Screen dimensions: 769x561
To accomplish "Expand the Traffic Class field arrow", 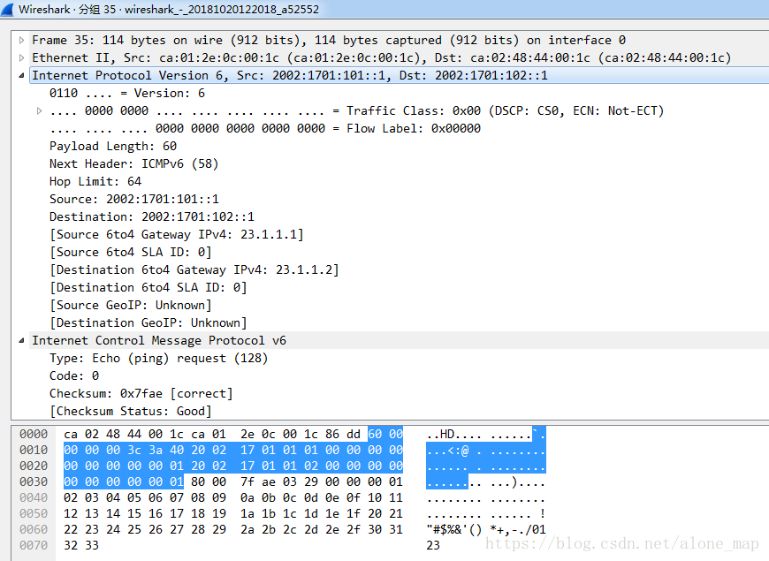I will [39, 110].
